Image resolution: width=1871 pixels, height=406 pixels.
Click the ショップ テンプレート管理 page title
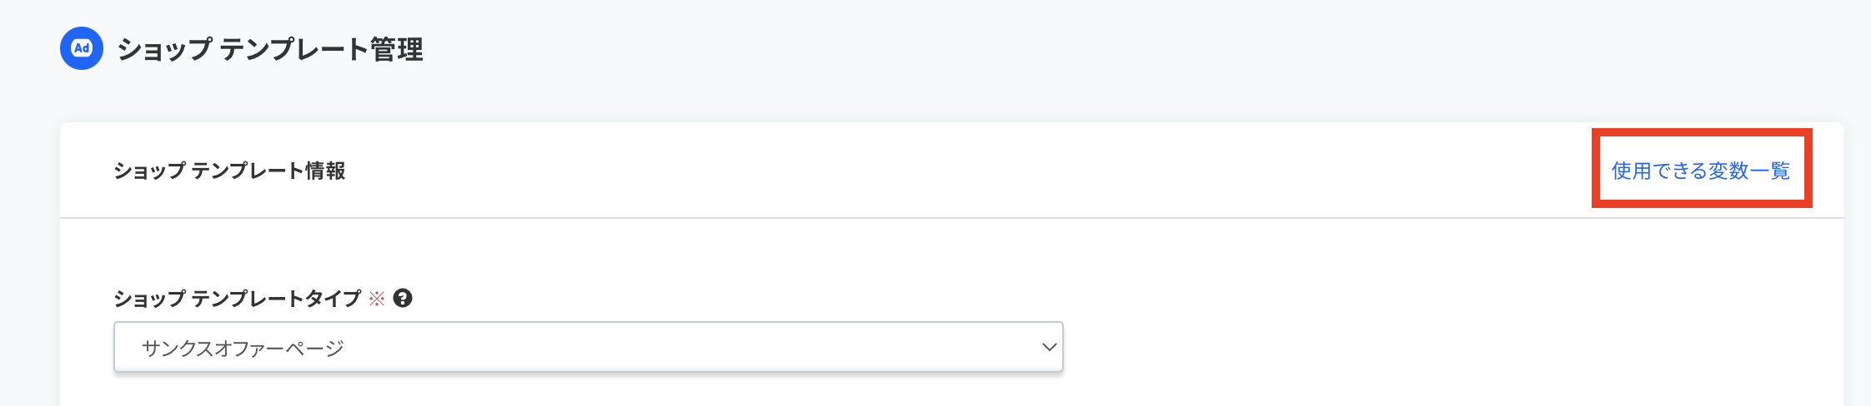click(x=270, y=49)
